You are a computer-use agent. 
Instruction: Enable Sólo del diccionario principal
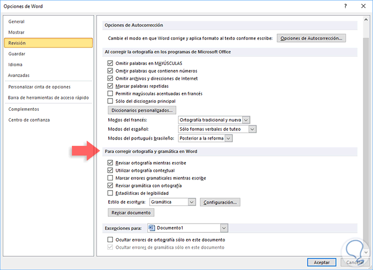110,101
